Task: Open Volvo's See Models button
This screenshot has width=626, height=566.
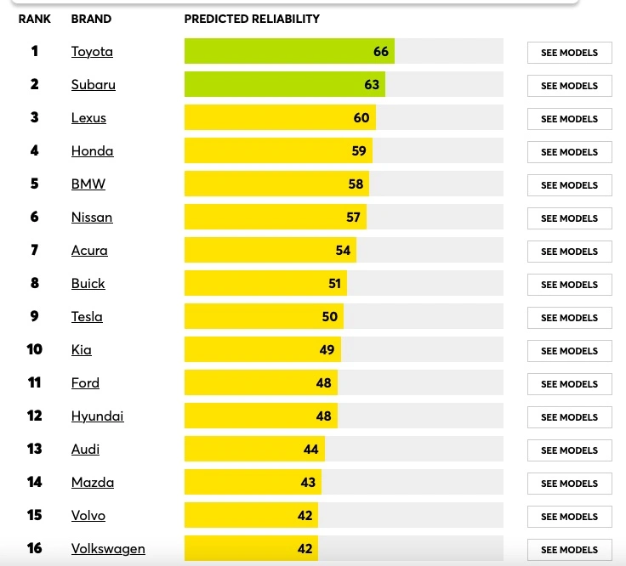Action: [x=569, y=517]
